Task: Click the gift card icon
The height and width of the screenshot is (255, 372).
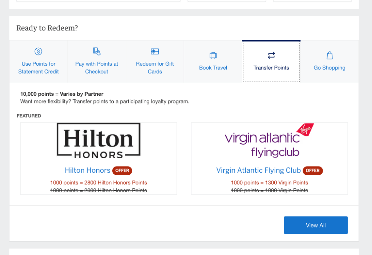Action: coord(155,52)
